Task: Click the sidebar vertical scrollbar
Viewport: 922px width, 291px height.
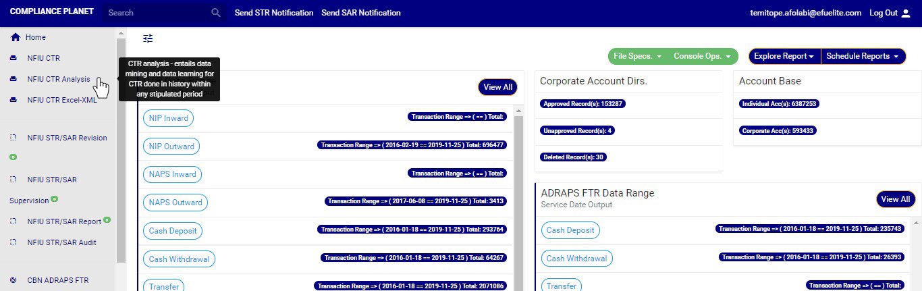Action: tap(121, 149)
